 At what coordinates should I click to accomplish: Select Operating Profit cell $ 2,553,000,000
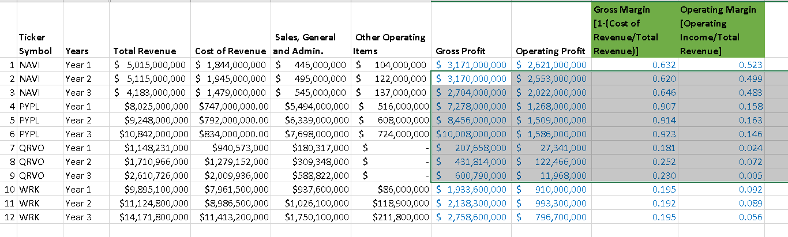point(551,79)
